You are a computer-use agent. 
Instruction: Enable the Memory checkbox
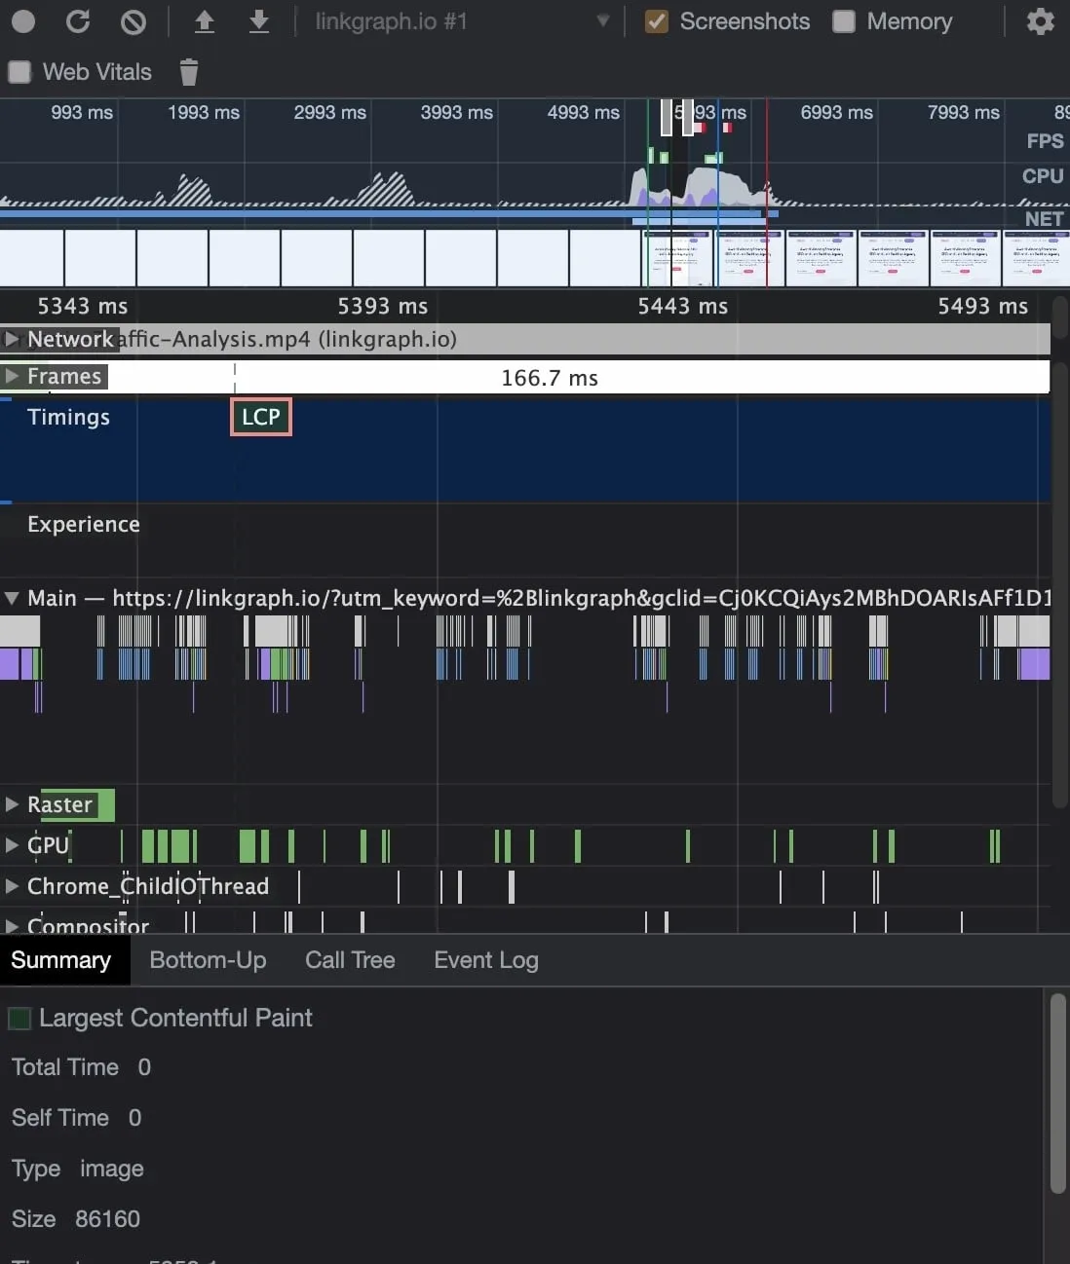[844, 21]
